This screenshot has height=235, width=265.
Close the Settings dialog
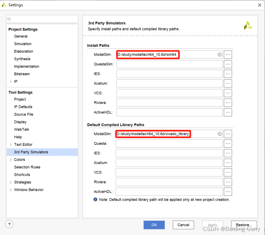pyautogui.click(x=260, y=5)
